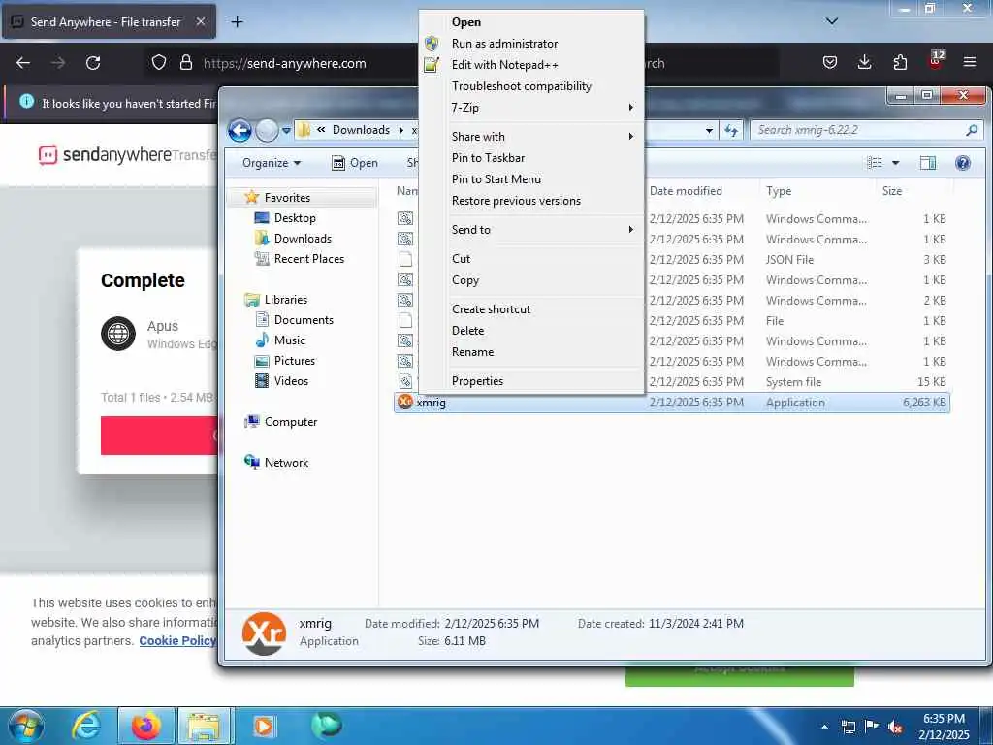This screenshot has height=745, width=993.
Task: Open the Cookie Policy link
Action: [177, 640]
